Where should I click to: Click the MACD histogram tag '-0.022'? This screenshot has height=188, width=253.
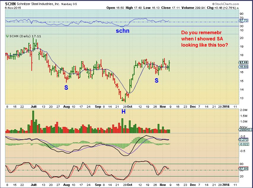(244, 144)
